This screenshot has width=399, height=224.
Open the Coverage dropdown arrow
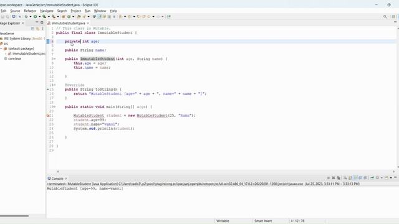(x=49, y=17)
